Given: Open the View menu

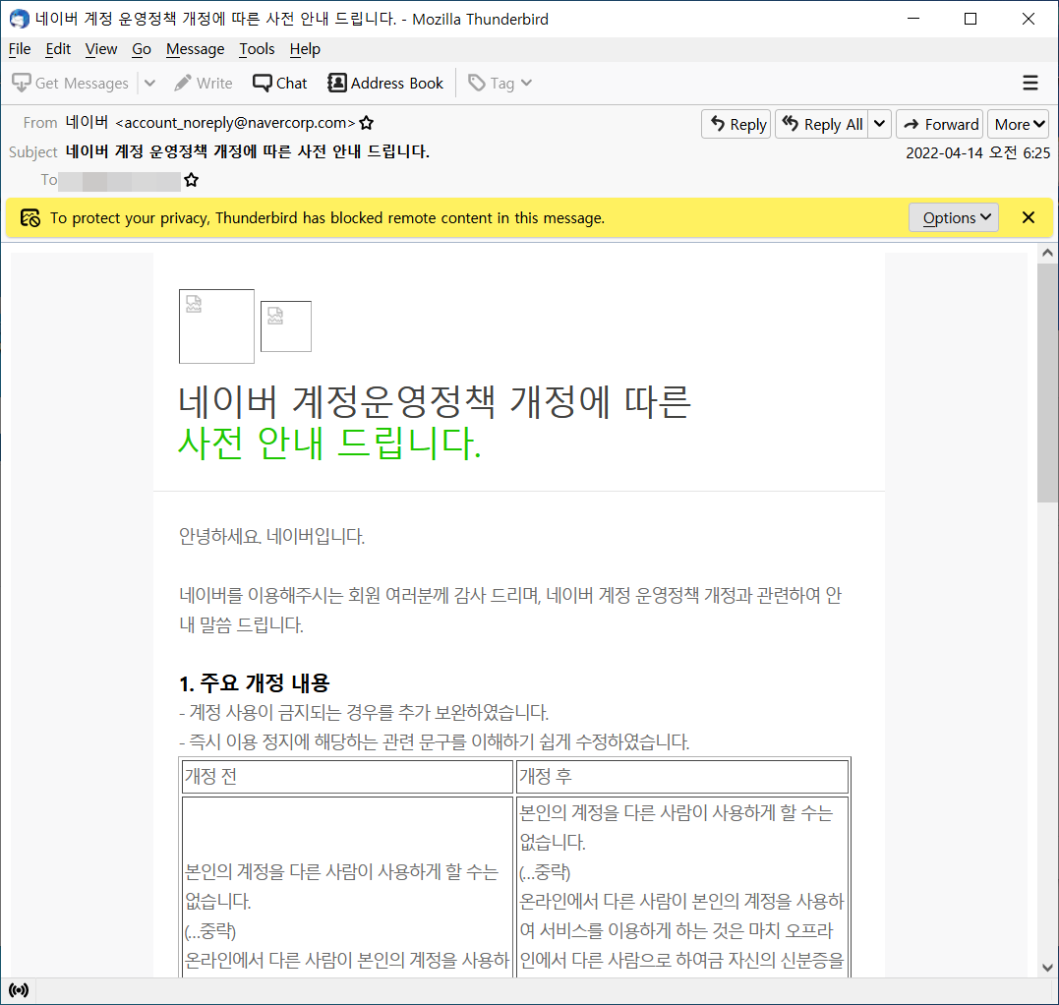Looking at the screenshot, I should (x=100, y=49).
